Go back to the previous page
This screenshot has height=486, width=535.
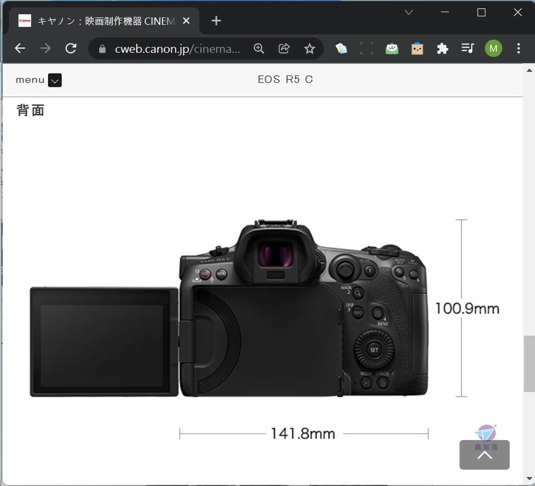(20, 49)
